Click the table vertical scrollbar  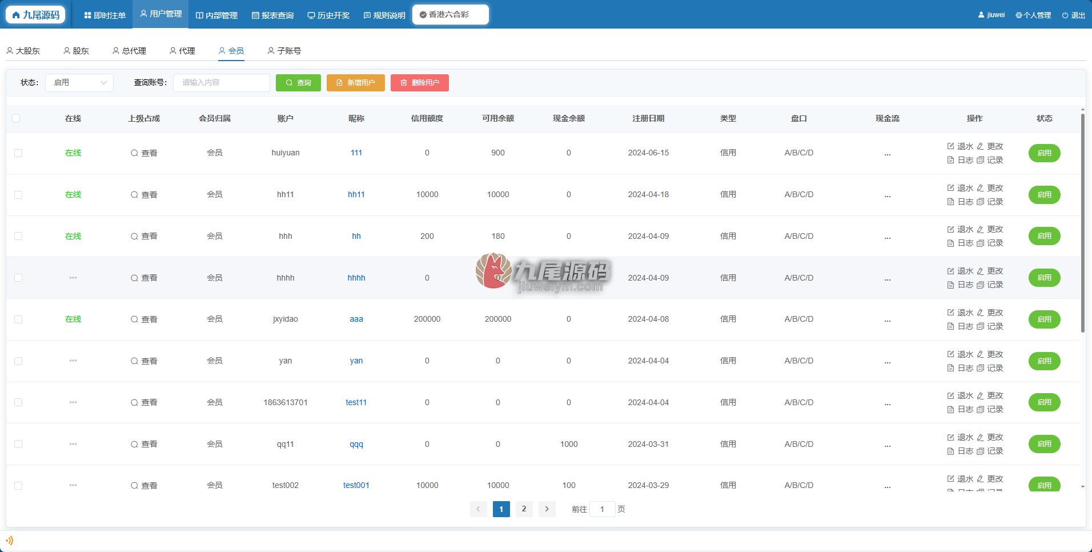[1082, 223]
